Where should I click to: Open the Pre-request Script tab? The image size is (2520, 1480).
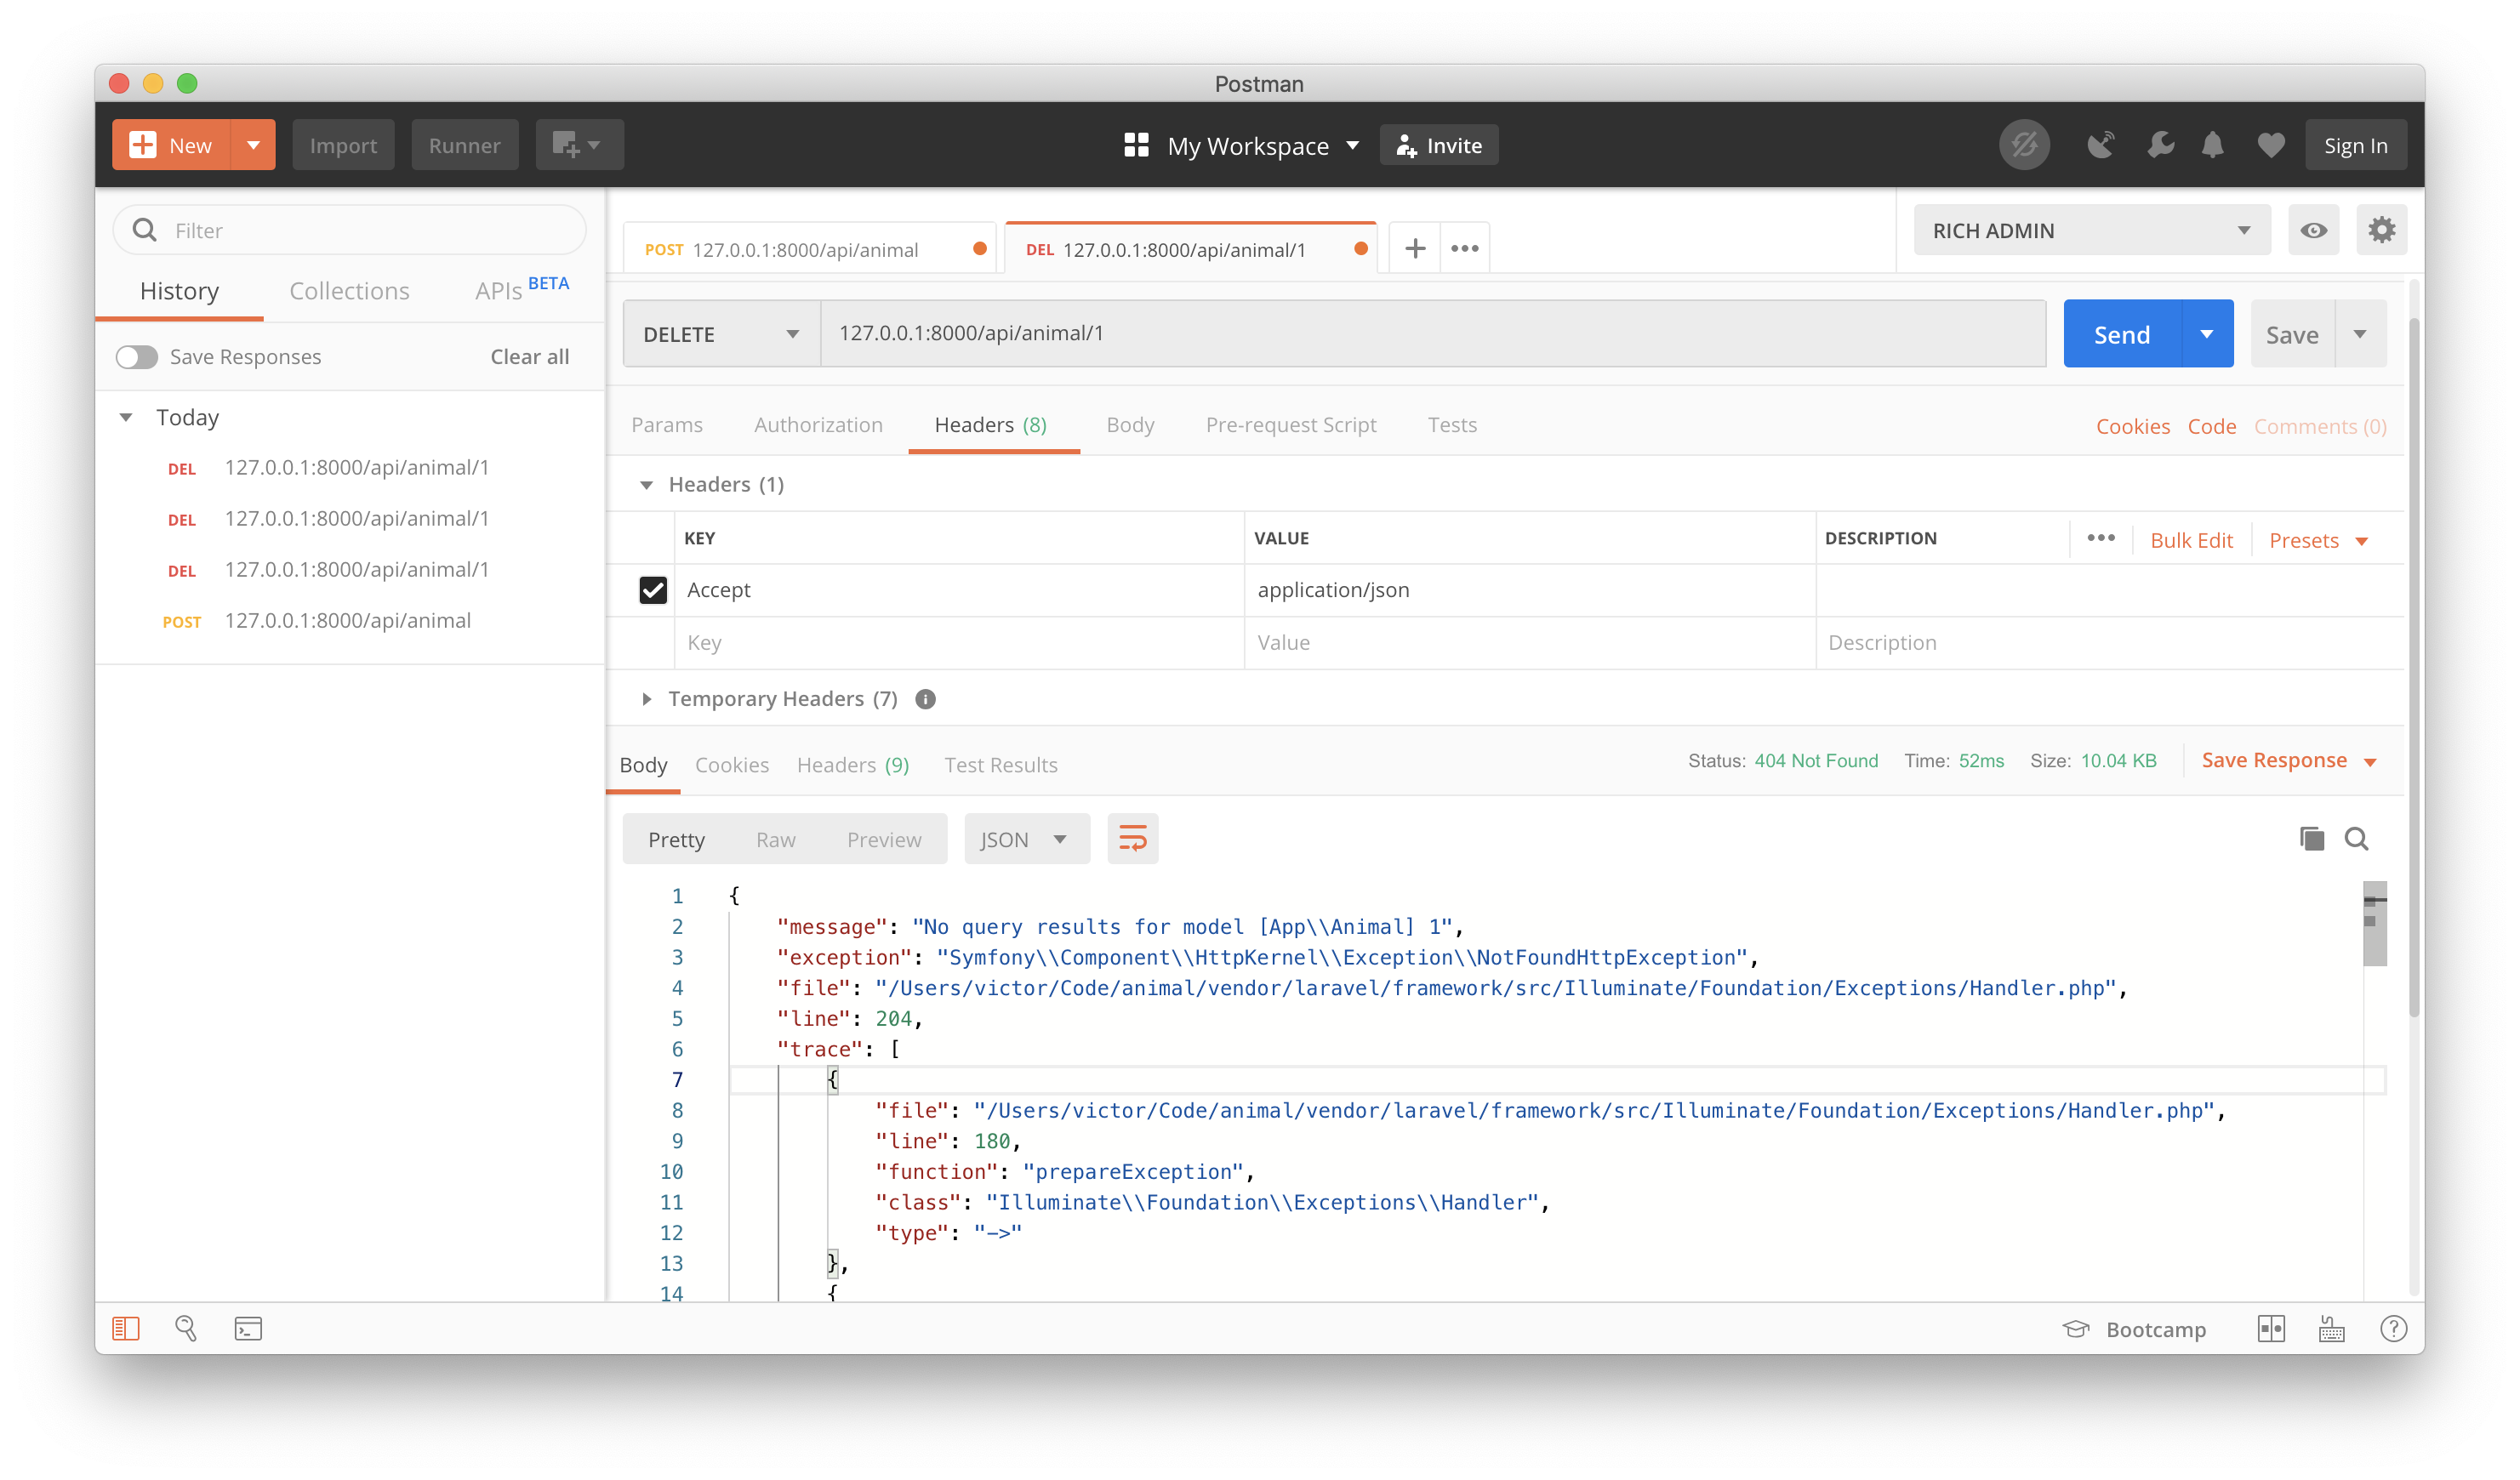click(1291, 425)
